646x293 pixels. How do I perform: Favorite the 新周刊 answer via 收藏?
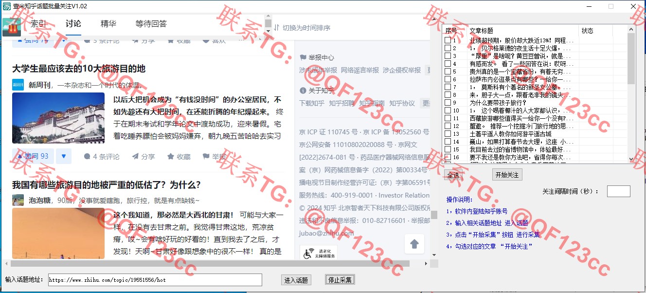pyautogui.click(x=179, y=156)
